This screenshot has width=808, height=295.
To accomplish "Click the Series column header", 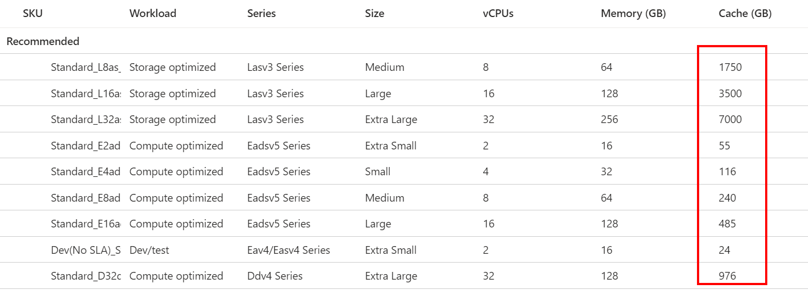I will pos(262,14).
